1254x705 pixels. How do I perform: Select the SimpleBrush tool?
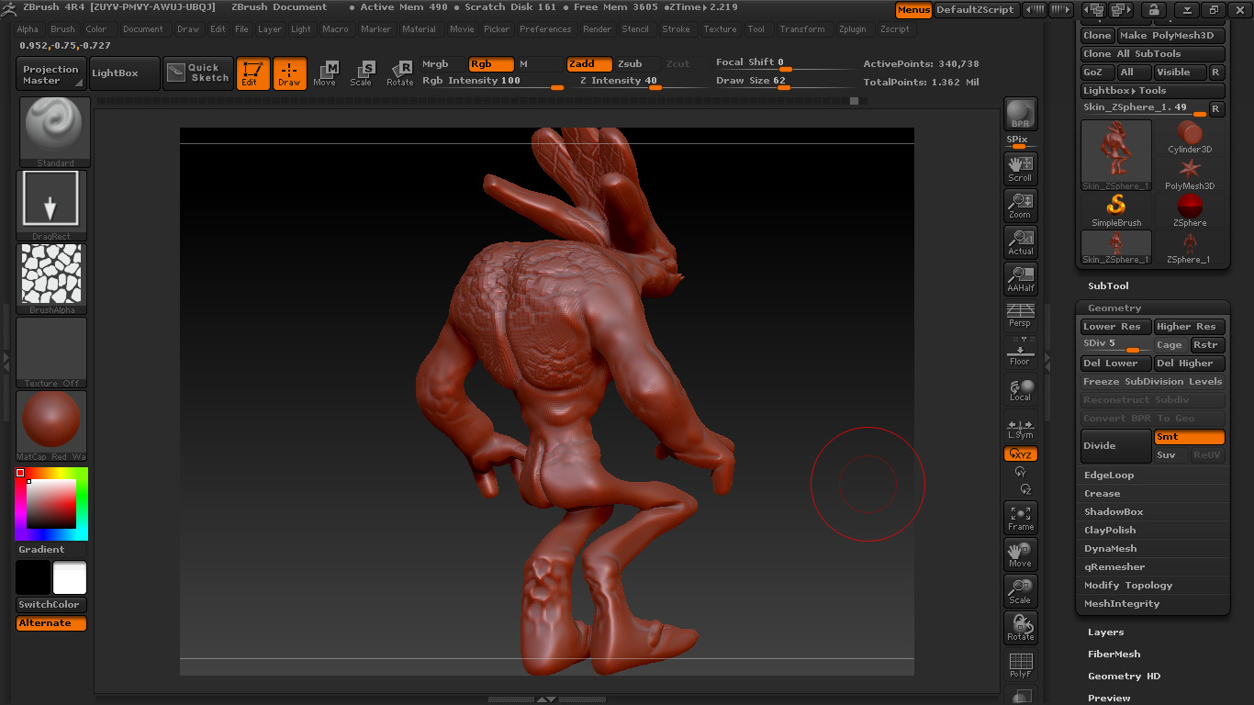pyautogui.click(x=1116, y=210)
